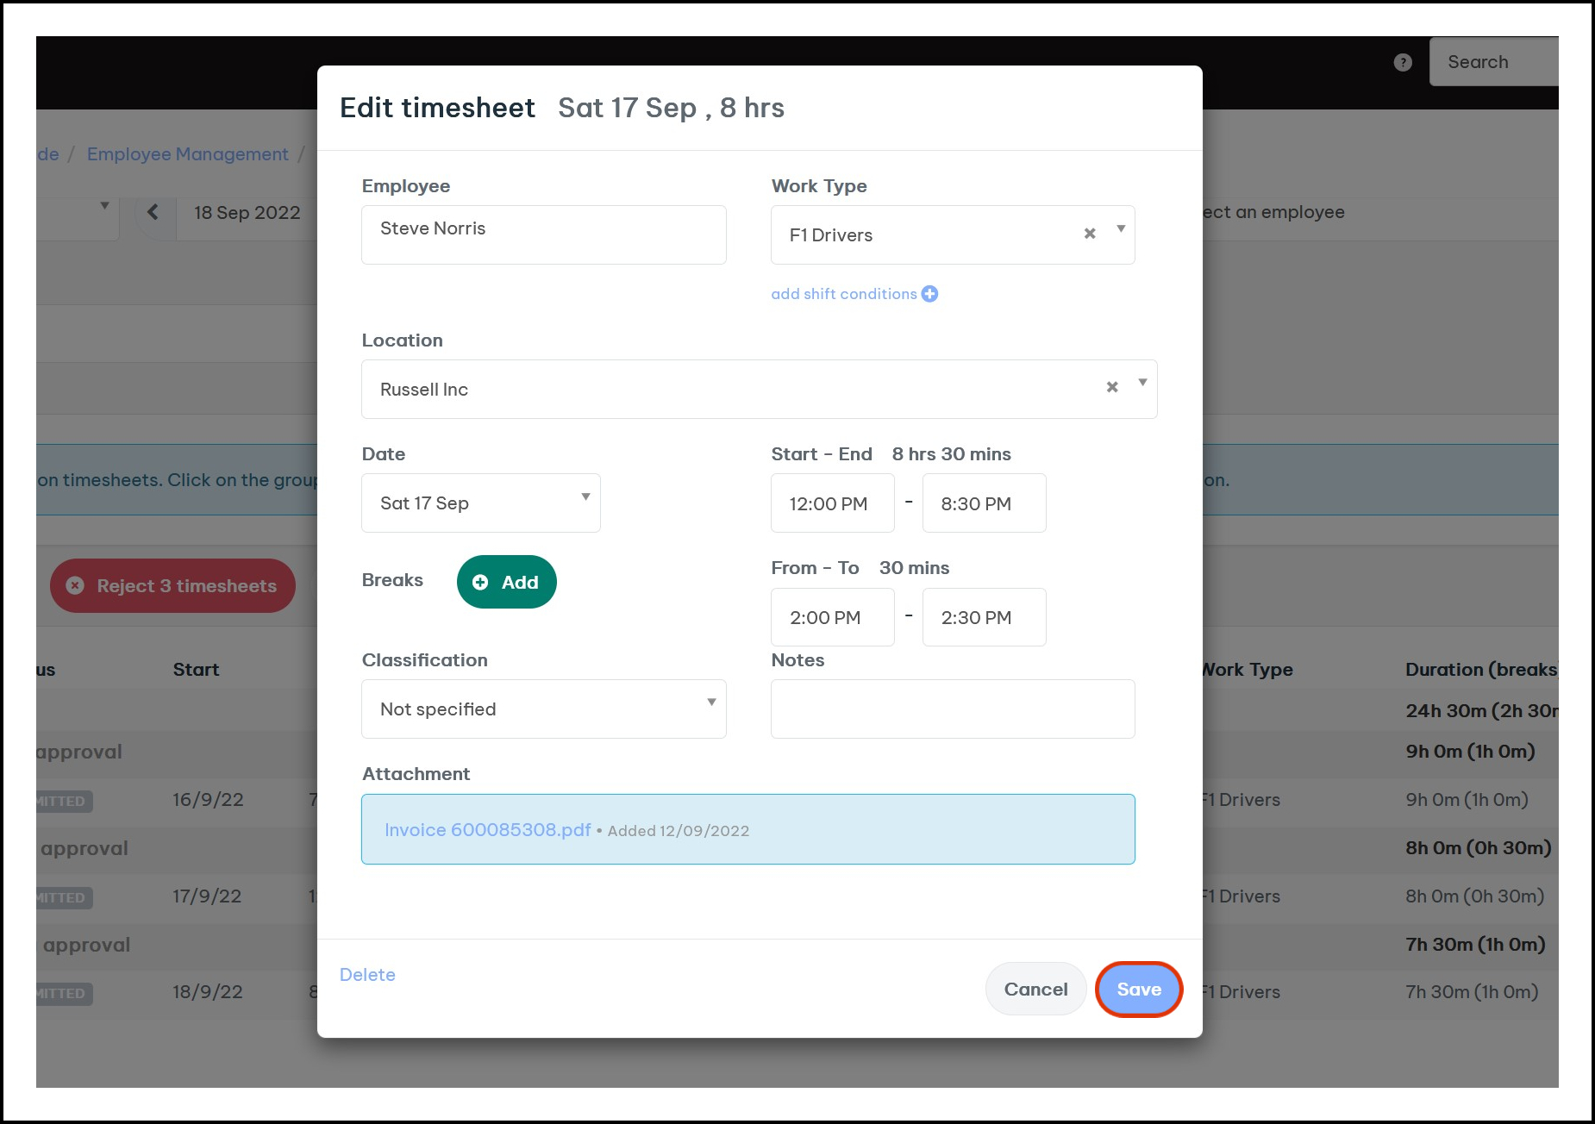Screen dimensions: 1595x1124
Task: Cancel editing the timesheet
Action: (1035, 990)
